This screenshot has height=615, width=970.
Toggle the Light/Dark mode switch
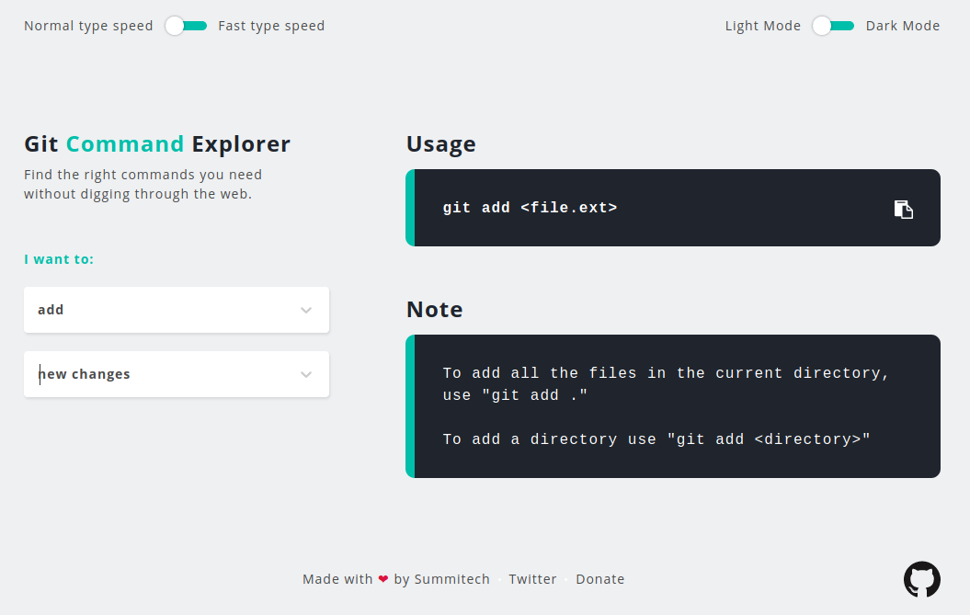pyautogui.click(x=833, y=26)
